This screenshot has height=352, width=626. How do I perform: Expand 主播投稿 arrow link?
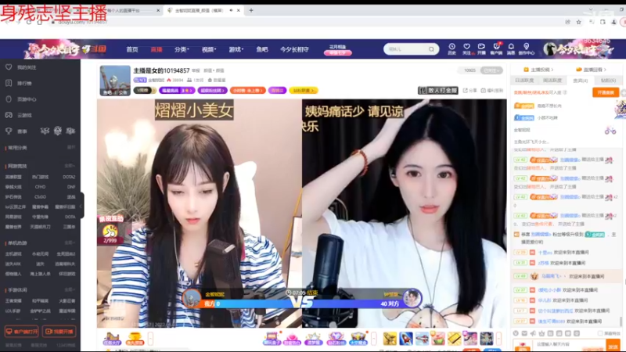(x=539, y=70)
